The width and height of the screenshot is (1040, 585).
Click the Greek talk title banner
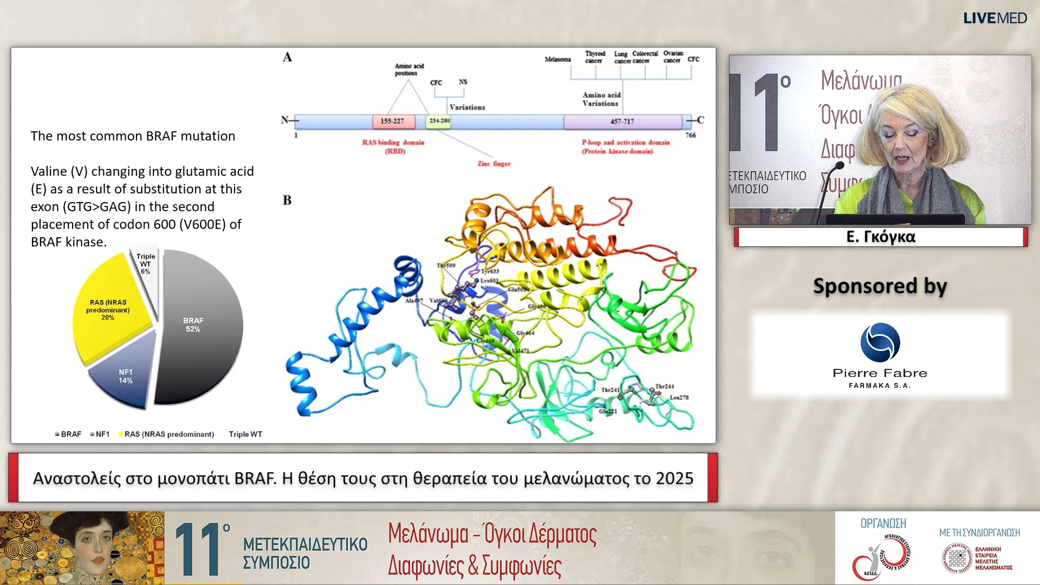[363, 478]
